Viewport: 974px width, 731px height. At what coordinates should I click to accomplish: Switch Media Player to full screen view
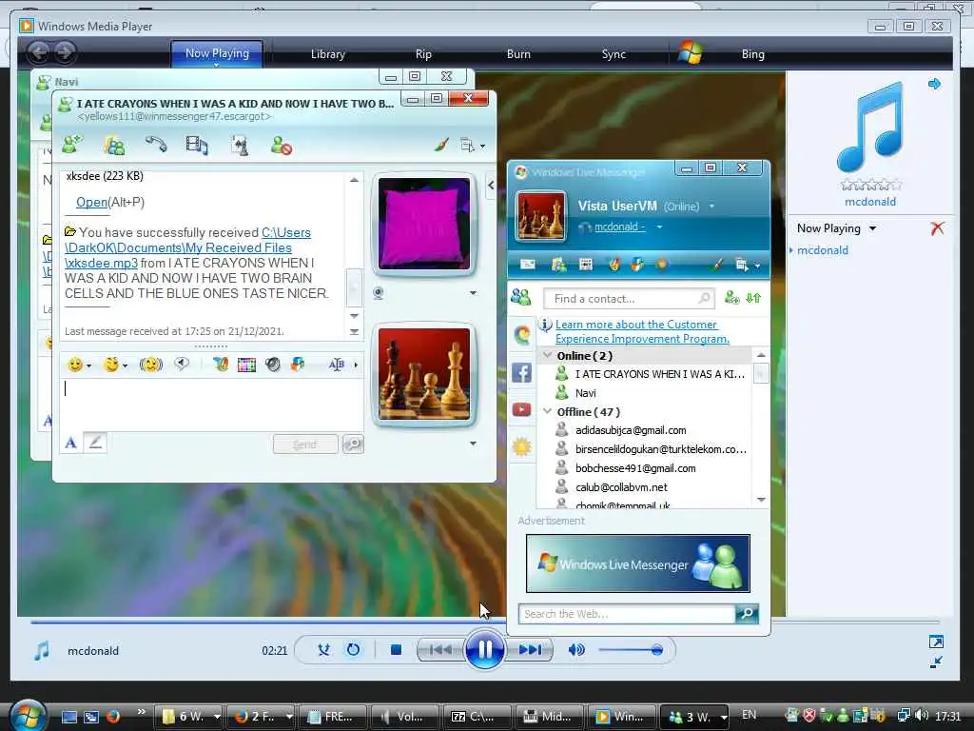tap(936, 642)
